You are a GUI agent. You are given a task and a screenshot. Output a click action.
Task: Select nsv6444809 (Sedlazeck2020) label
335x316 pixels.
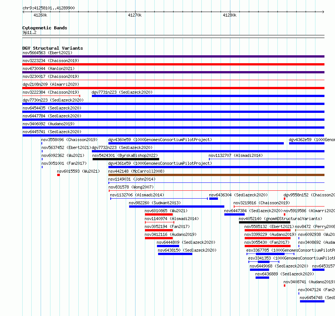(x=186, y=242)
